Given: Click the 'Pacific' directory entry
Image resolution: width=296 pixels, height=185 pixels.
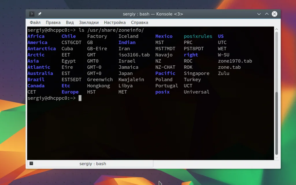Looking at the screenshot, I should pyautogui.click(x=165, y=73).
